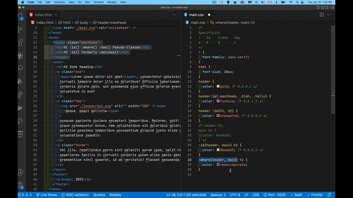353x198 pixels.
Task: Open customize layout icon in title bar
Action: click(x=332, y=7)
